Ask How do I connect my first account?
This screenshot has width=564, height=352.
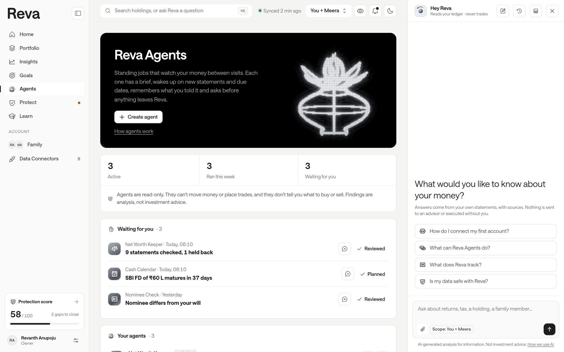(486, 231)
